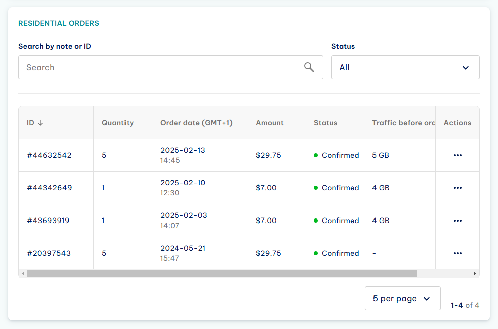The image size is (498, 329).
Task: Select order ID #44632542
Action: pos(49,155)
